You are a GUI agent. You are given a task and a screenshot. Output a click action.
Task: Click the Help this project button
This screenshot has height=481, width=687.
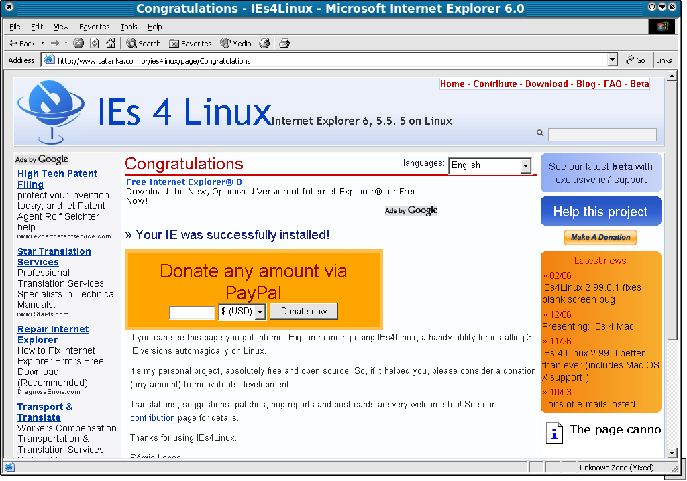[x=600, y=212]
